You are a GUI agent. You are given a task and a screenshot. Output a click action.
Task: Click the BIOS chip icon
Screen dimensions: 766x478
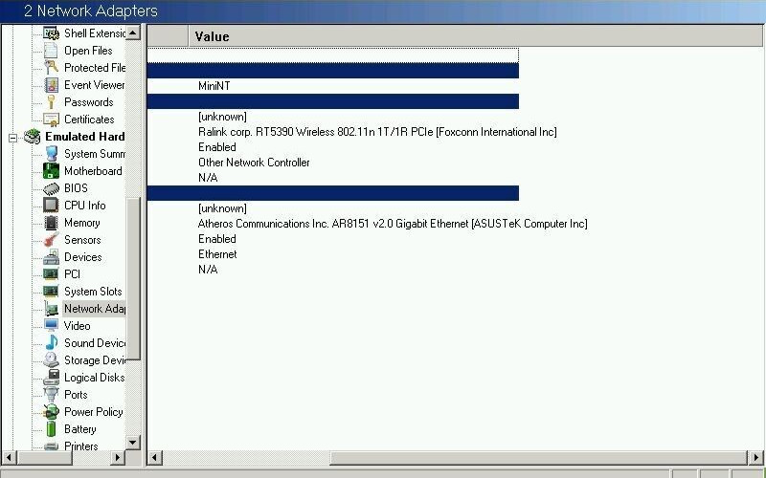[x=51, y=188]
